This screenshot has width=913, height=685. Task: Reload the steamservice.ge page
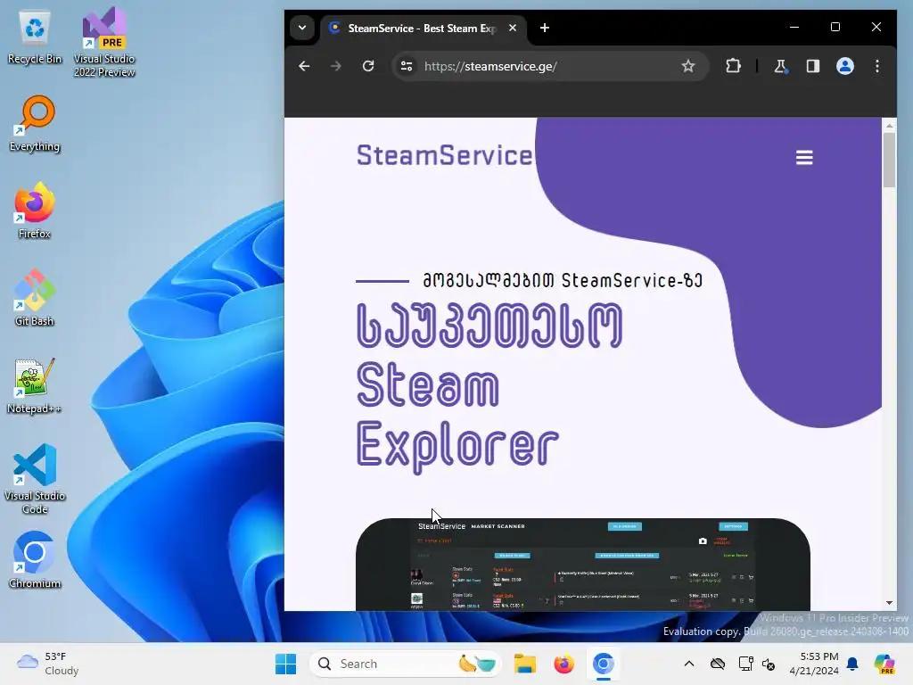click(x=368, y=66)
